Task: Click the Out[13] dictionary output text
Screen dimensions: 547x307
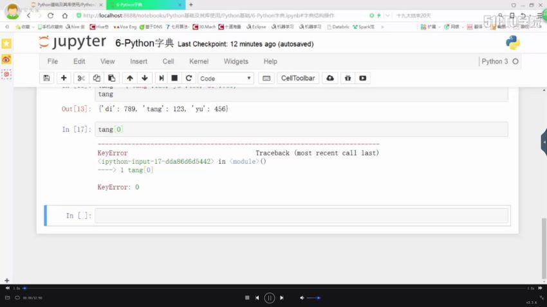Action: pyautogui.click(x=163, y=109)
